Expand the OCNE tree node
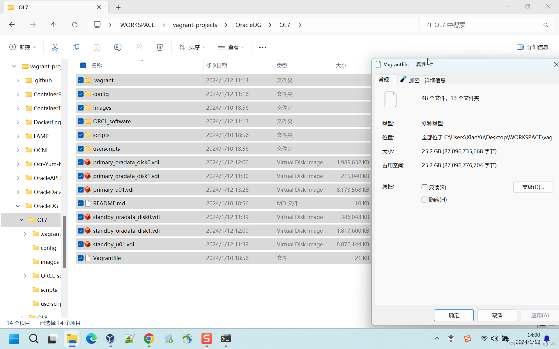The width and height of the screenshot is (559, 349). point(18,150)
